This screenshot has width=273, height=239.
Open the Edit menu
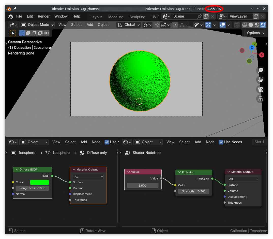coord(30,16)
